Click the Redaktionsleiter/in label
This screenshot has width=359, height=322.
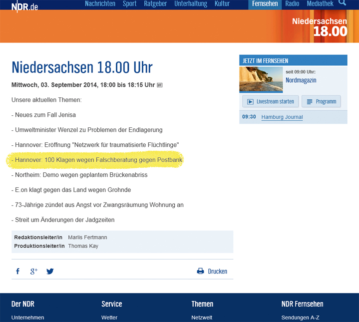[38, 237]
